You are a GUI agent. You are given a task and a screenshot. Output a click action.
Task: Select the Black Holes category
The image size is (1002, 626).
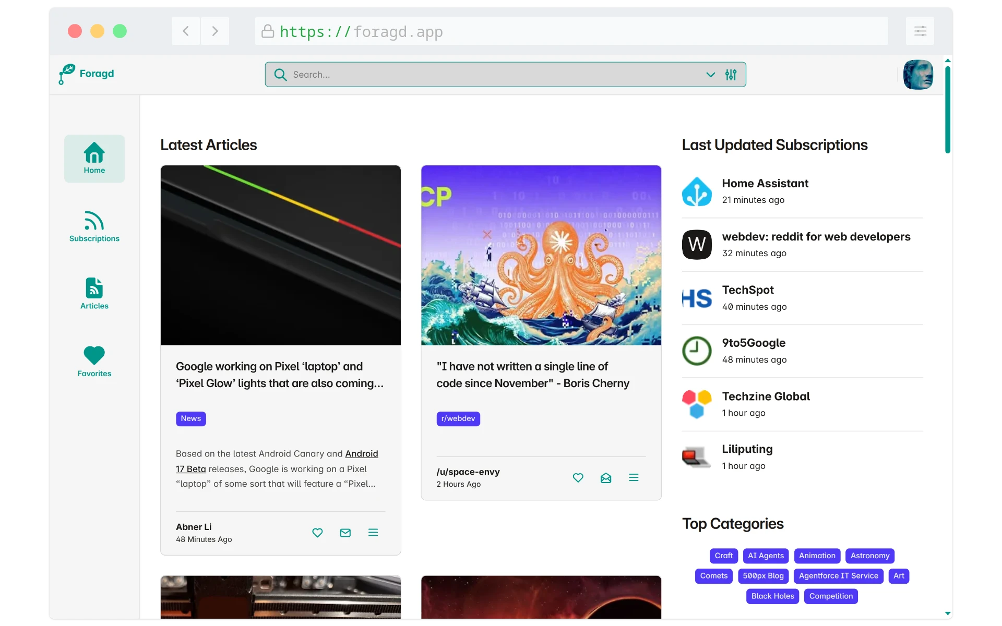tap(773, 597)
